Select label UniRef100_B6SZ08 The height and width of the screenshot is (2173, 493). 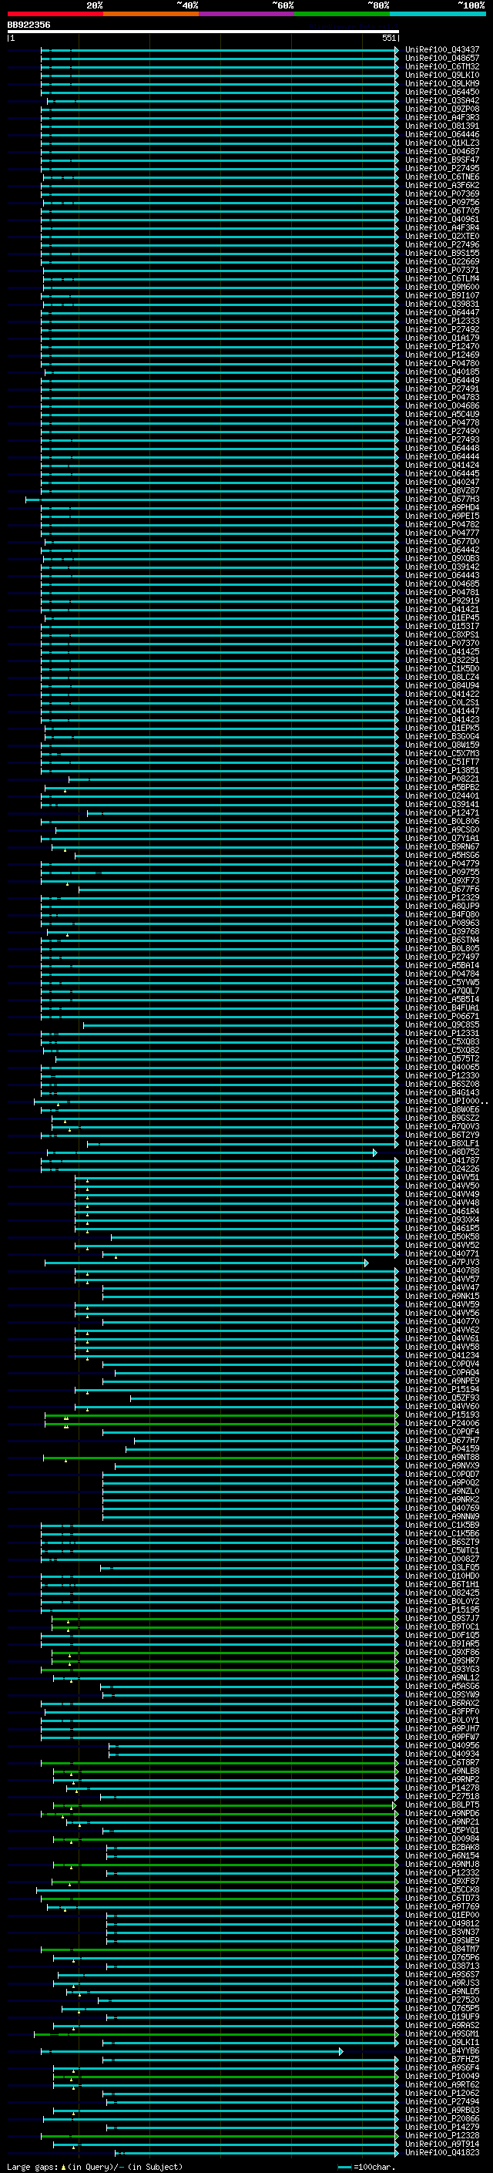(441, 1084)
